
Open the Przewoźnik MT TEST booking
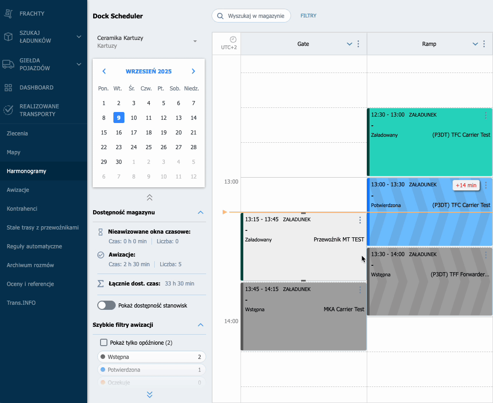[303, 247]
